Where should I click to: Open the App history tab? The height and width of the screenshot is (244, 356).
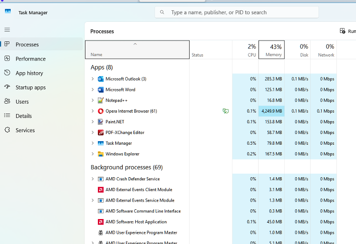pyautogui.click(x=41, y=73)
